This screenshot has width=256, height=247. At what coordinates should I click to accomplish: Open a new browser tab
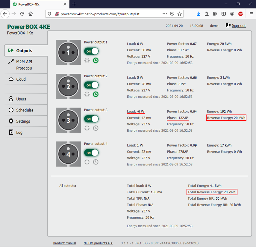coord(74,4)
